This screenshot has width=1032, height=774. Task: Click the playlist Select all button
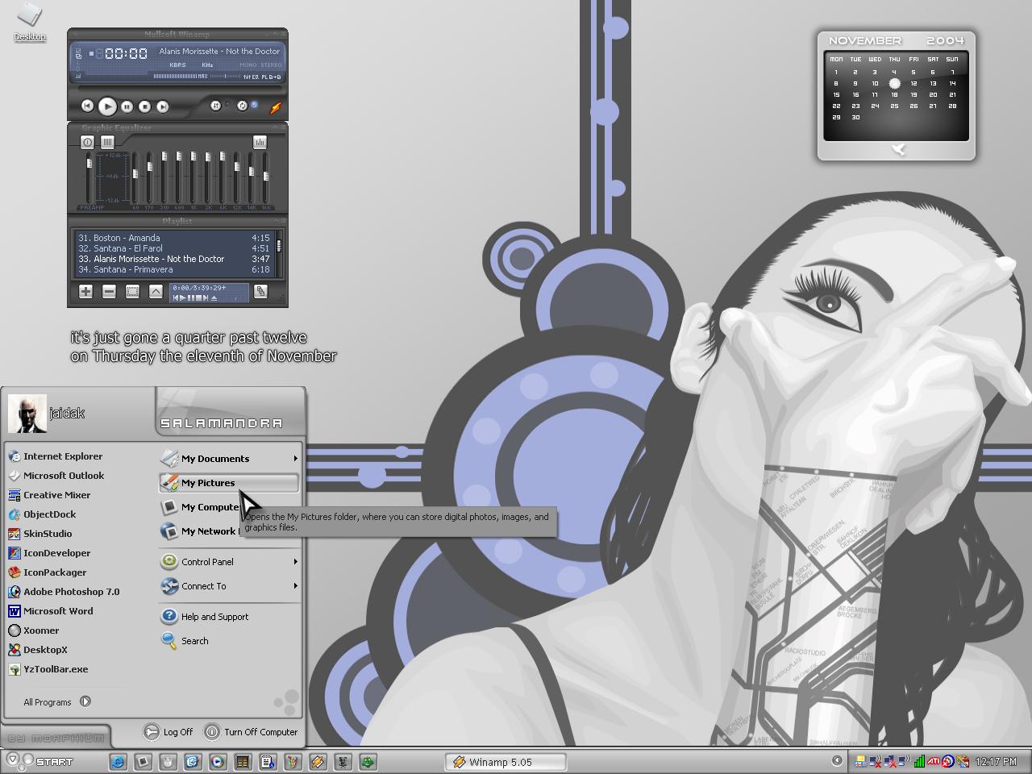[132, 292]
